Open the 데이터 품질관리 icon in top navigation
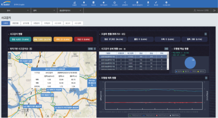Viewport: 218px width, 118px height. click(137, 2)
